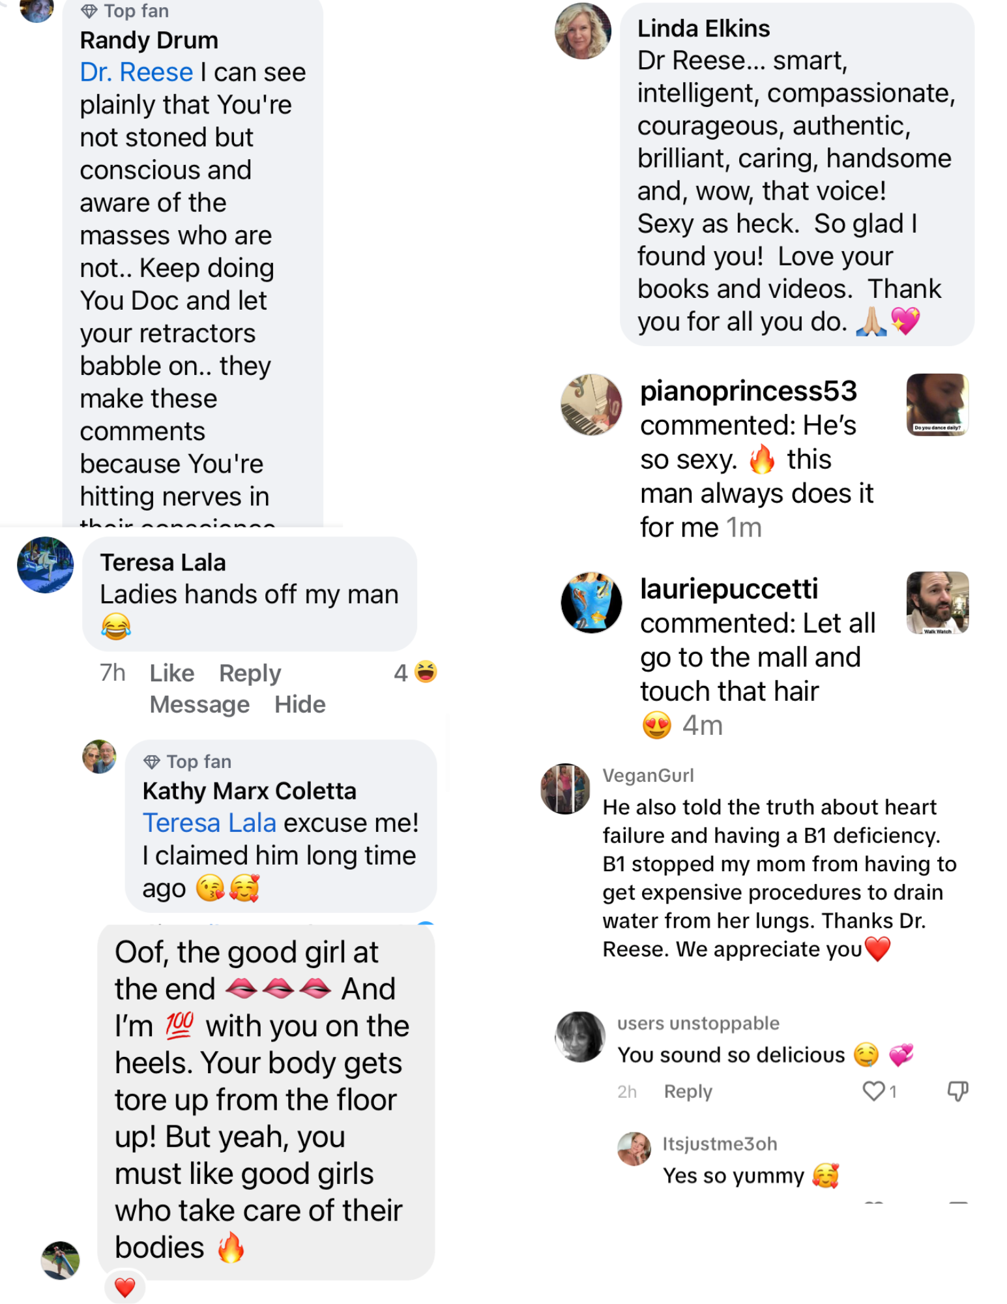The height and width of the screenshot is (1304, 1007).
Task: Reply to Teresa Lala's comment
Action: [x=250, y=673]
